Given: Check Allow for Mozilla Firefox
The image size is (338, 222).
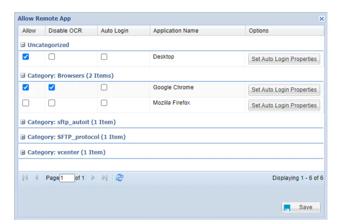Looking at the screenshot, I should click(26, 103).
